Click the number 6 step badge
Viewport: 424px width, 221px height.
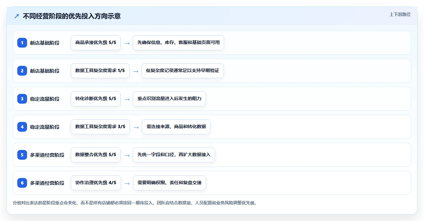22,183
